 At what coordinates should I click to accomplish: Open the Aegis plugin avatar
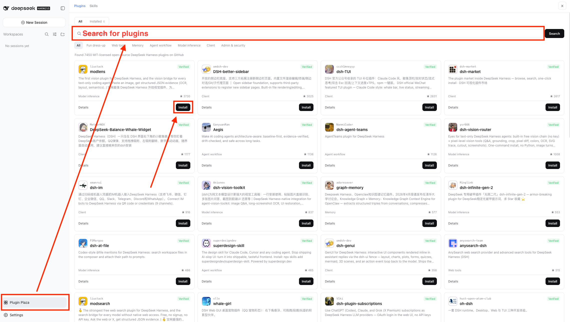[206, 127]
